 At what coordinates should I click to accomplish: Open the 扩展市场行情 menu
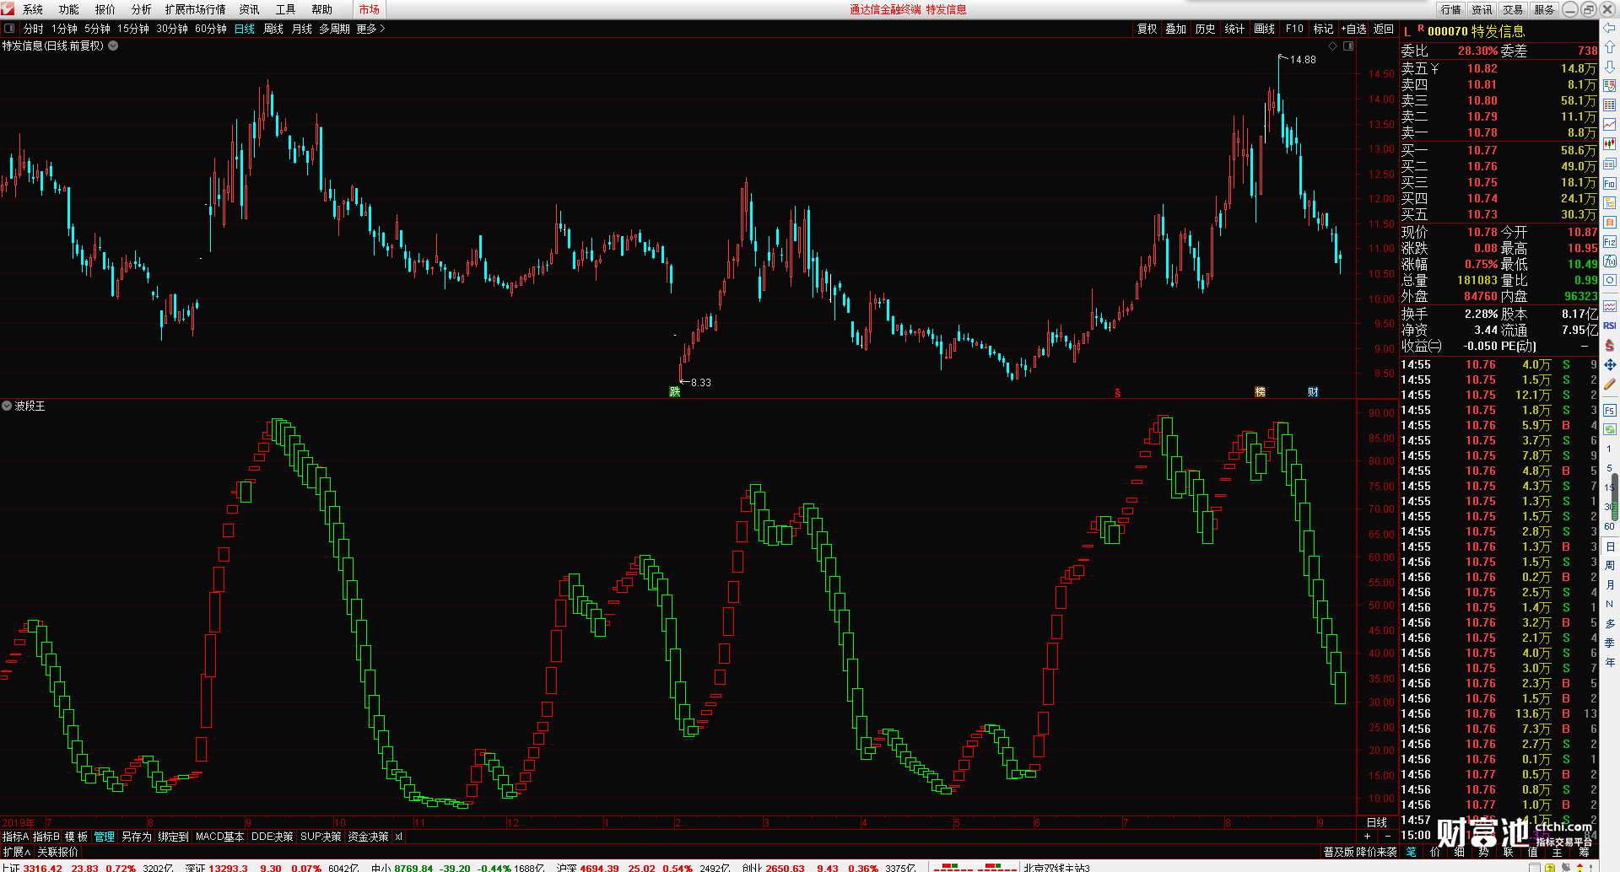pyautogui.click(x=196, y=9)
